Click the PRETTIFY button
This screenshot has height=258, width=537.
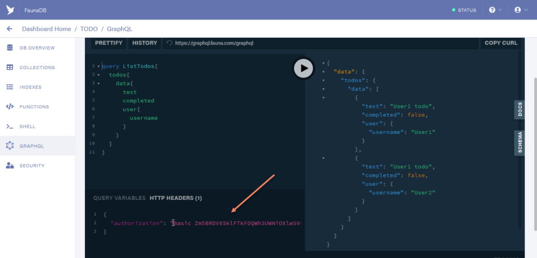pyautogui.click(x=109, y=43)
